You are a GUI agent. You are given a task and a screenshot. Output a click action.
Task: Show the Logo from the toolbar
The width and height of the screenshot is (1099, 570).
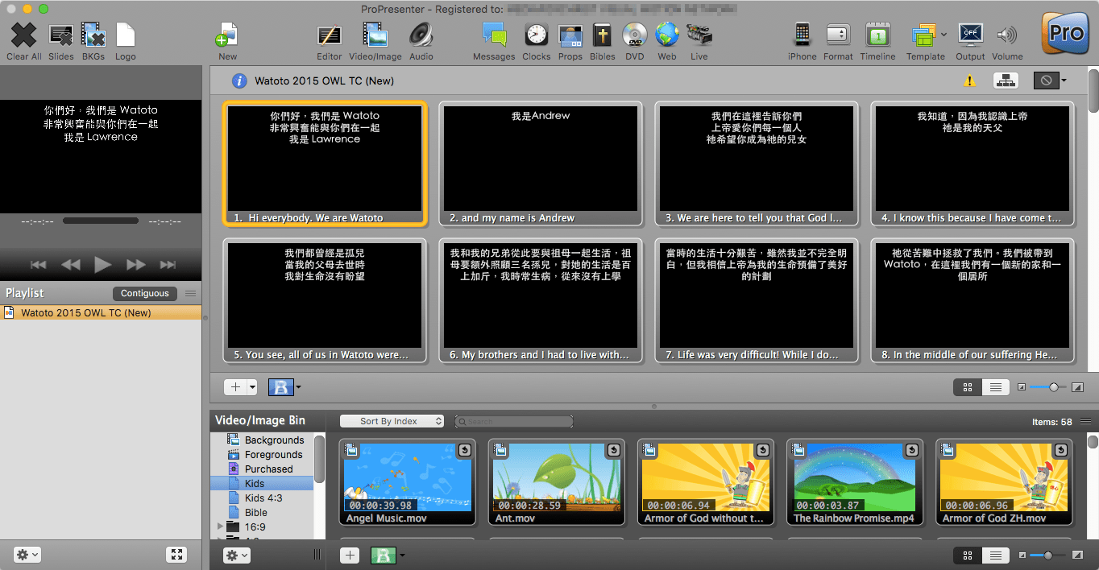[125, 35]
